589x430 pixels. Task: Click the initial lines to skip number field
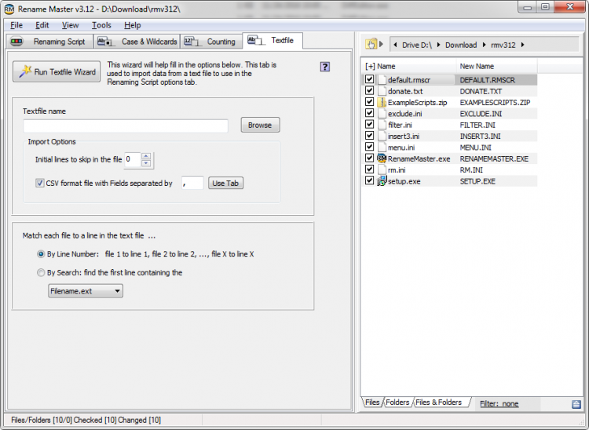point(133,159)
